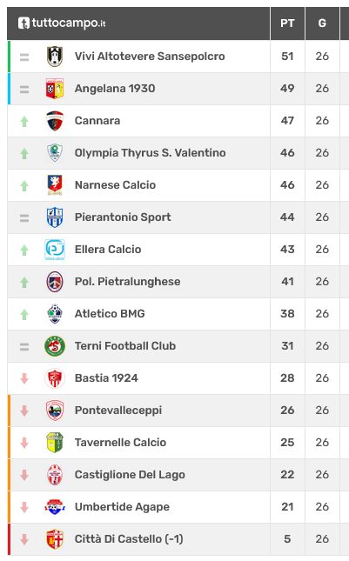Click the Angelana 1930 team crest

pyautogui.click(x=55, y=89)
